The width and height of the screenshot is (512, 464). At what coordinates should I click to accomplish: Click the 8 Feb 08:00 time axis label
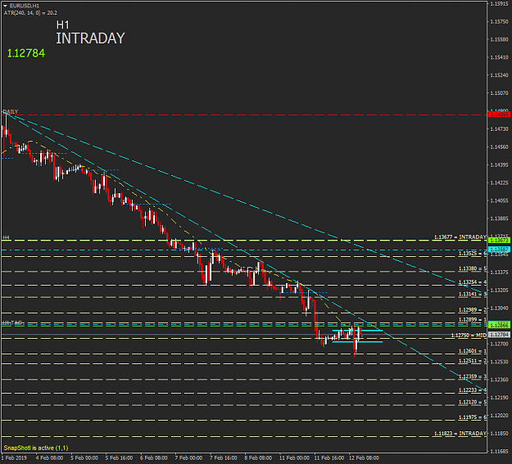pos(258,457)
